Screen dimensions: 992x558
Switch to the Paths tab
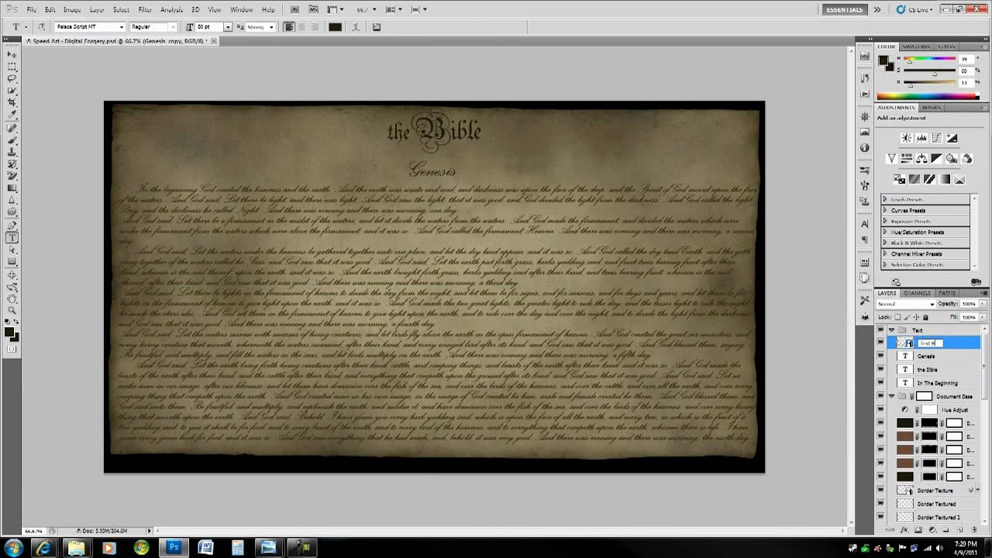pos(947,293)
